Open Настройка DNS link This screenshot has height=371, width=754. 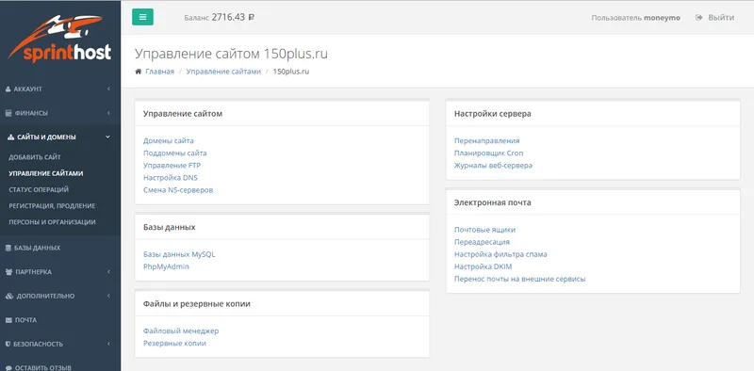tap(171, 178)
